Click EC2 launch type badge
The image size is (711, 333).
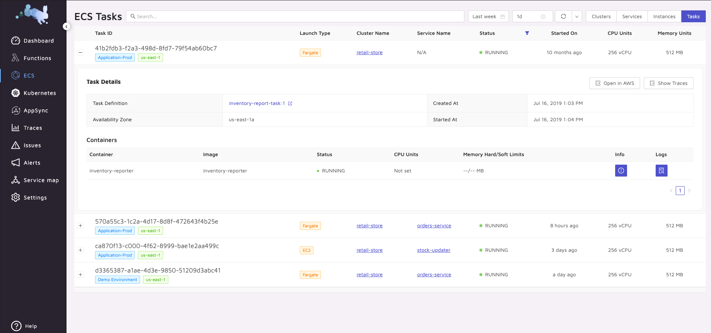[x=306, y=250]
